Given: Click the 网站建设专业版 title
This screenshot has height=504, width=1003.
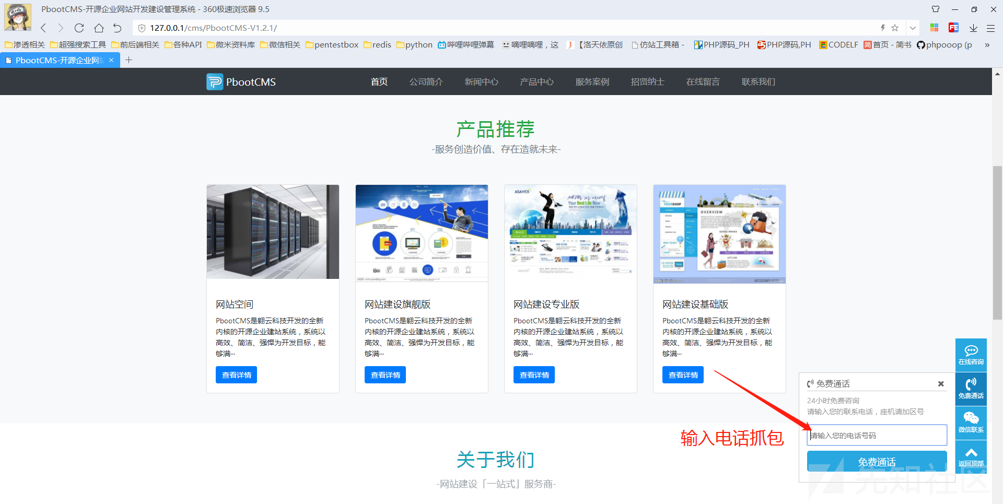Looking at the screenshot, I should (546, 304).
